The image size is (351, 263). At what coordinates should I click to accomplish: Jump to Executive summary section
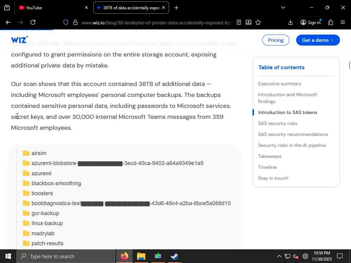(280, 84)
